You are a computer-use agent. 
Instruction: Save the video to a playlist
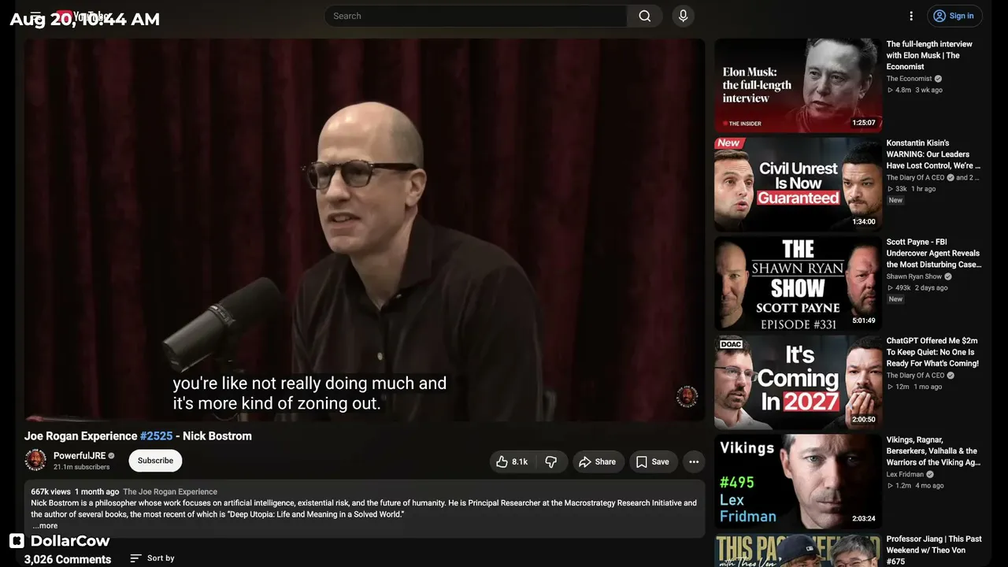tap(653, 461)
